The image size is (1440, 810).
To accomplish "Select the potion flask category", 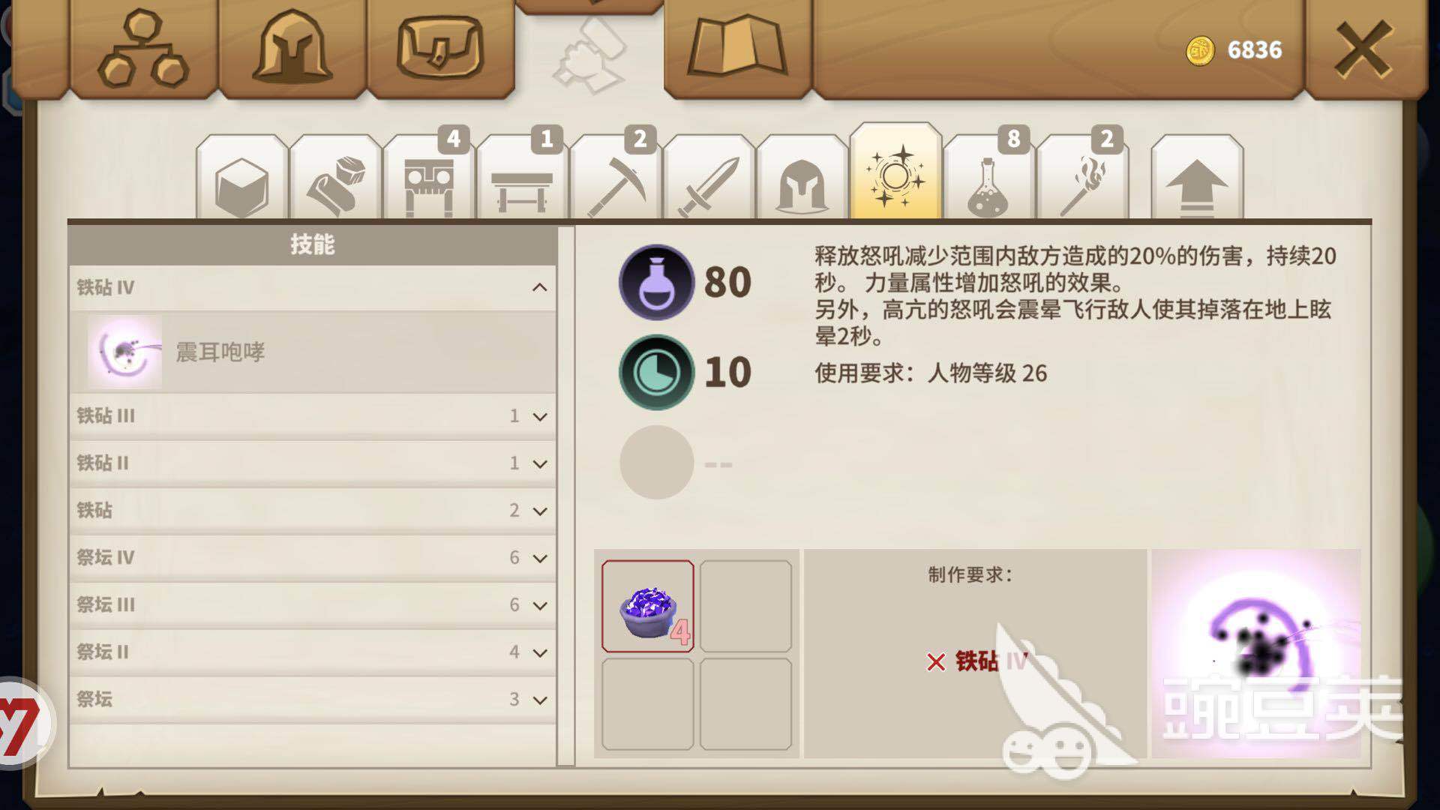I will click(x=988, y=178).
